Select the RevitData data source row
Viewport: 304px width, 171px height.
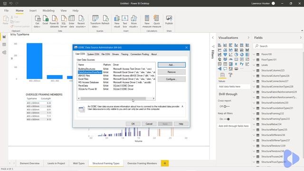[116, 85]
